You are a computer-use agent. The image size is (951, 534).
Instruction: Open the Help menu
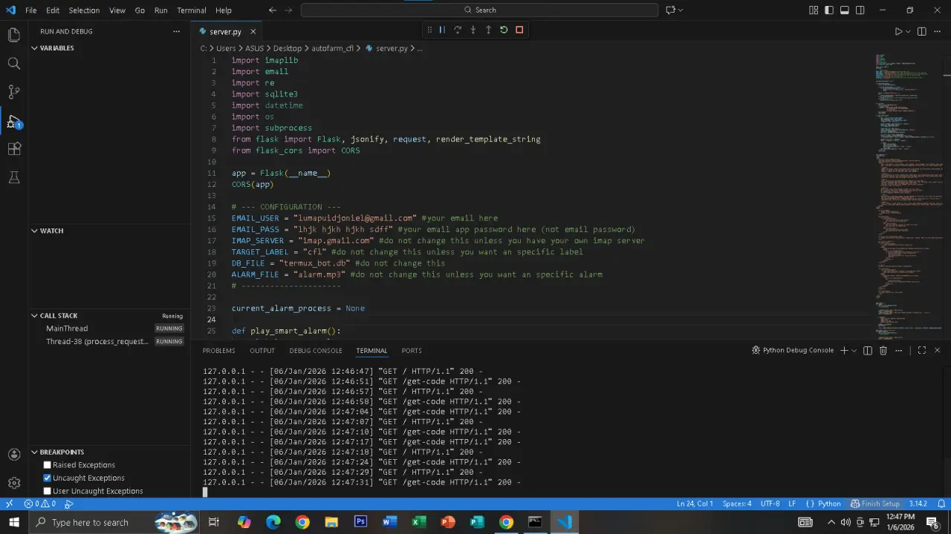point(224,10)
